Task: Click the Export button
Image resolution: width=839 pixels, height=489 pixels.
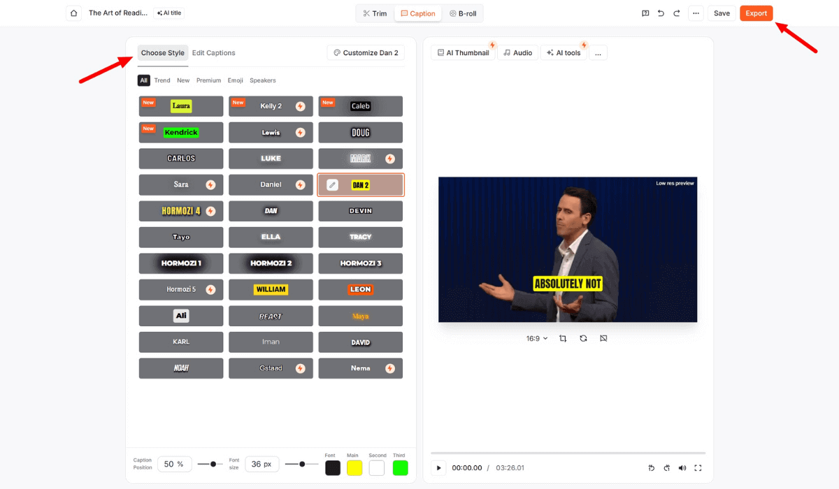Action: click(x=756, y=13)
